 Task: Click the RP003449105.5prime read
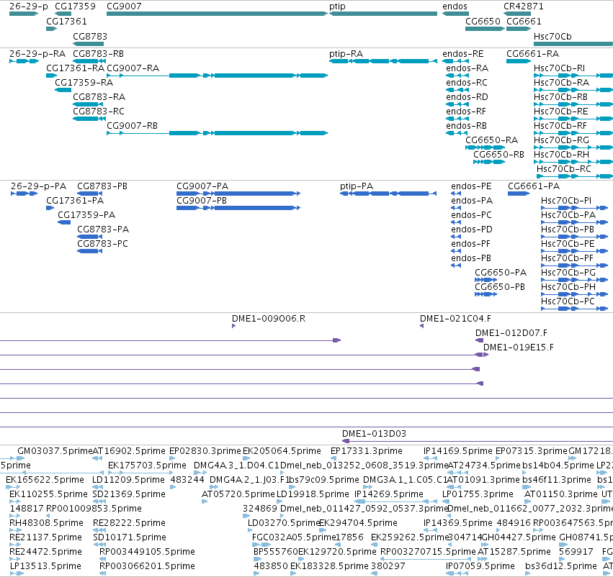102,559
